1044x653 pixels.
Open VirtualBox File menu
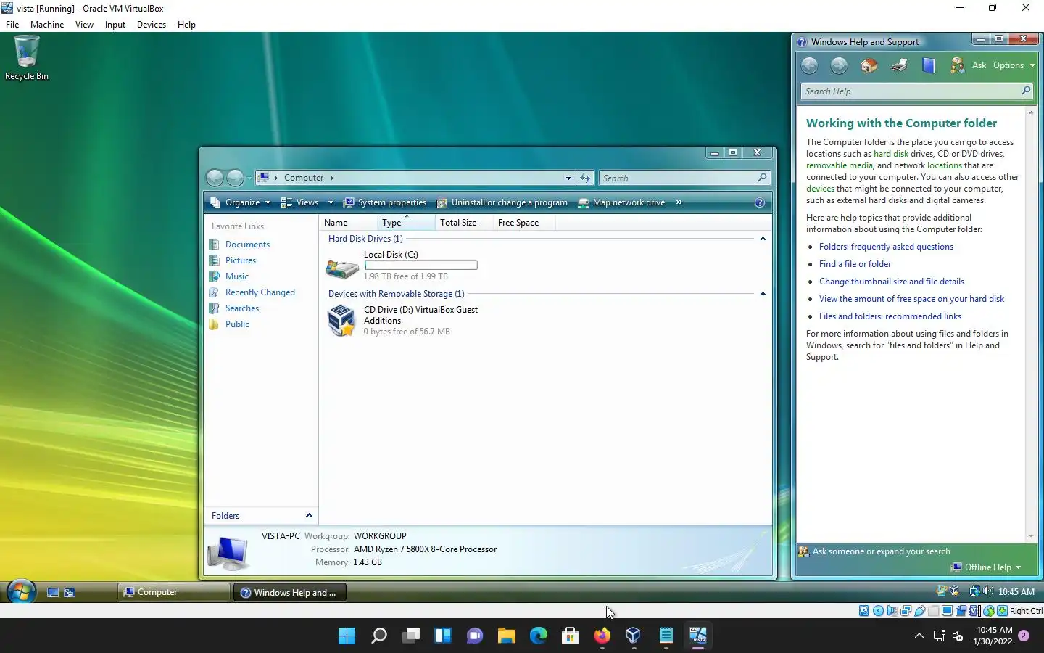[x=12, y=25]
